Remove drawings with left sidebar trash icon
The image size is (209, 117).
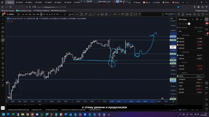point(3,85)
